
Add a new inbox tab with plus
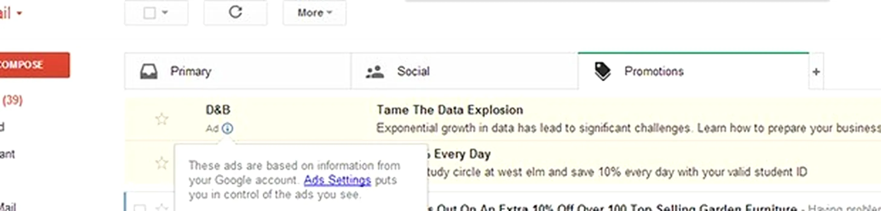tap(816, 72)
